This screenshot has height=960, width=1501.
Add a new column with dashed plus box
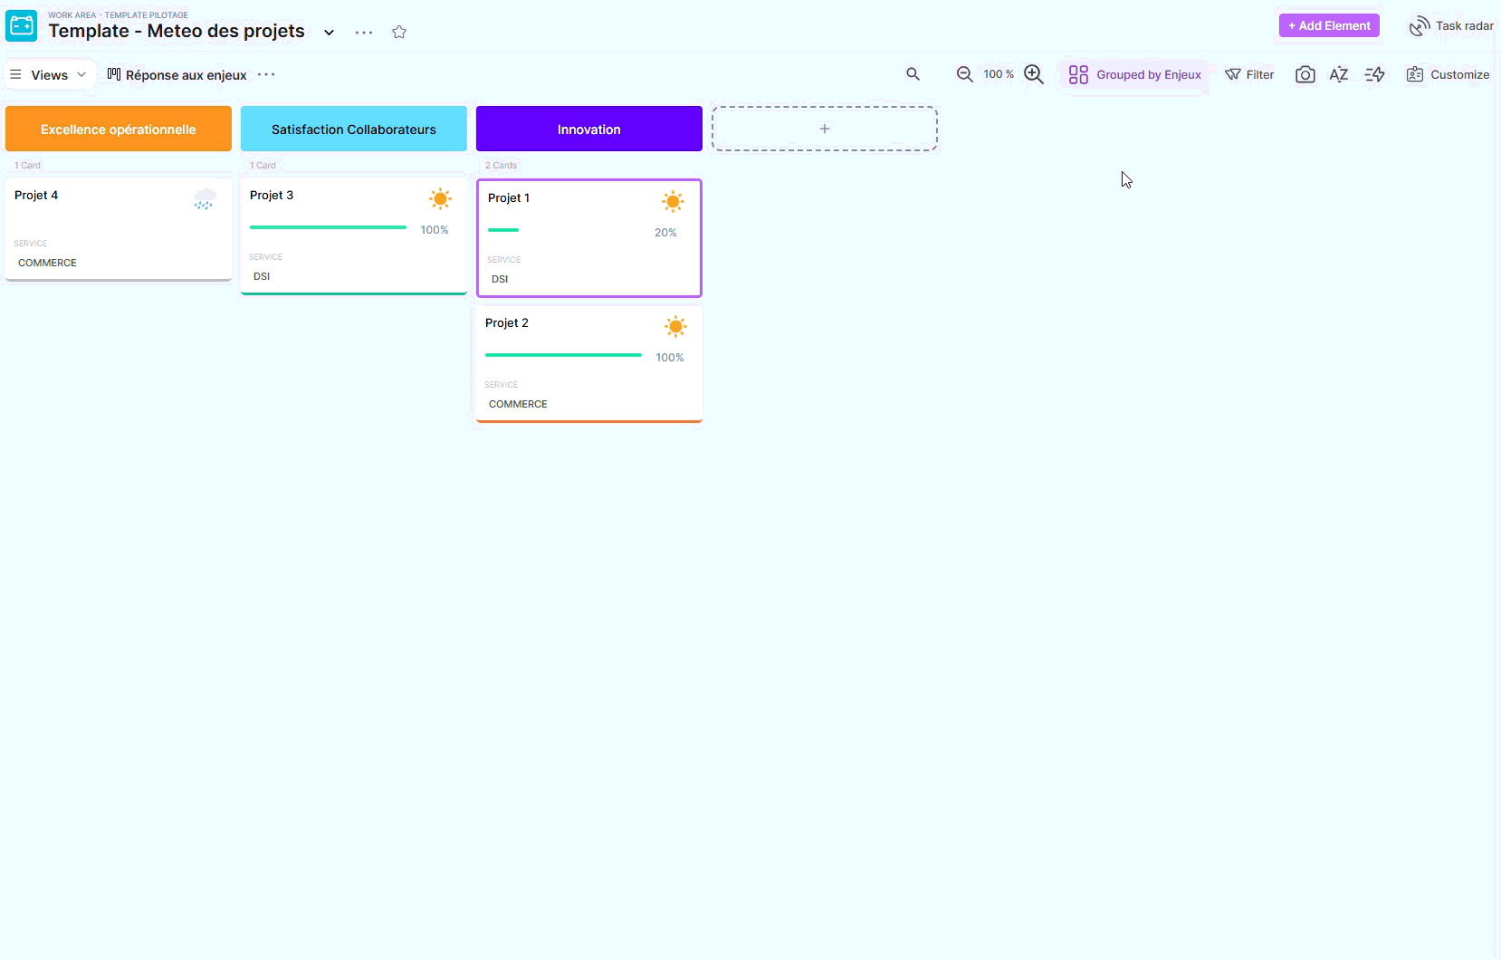pos(824,129)
